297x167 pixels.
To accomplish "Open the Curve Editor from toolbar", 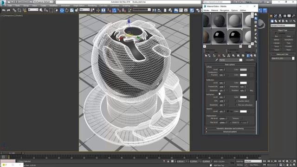I will pos(181,10).
